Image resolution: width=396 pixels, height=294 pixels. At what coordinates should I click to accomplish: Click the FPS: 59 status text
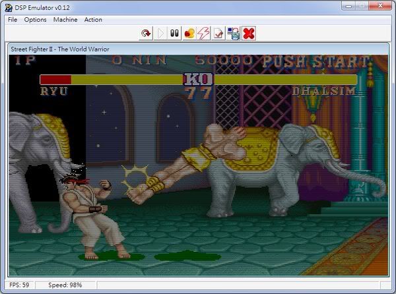(x=19, y=285)
